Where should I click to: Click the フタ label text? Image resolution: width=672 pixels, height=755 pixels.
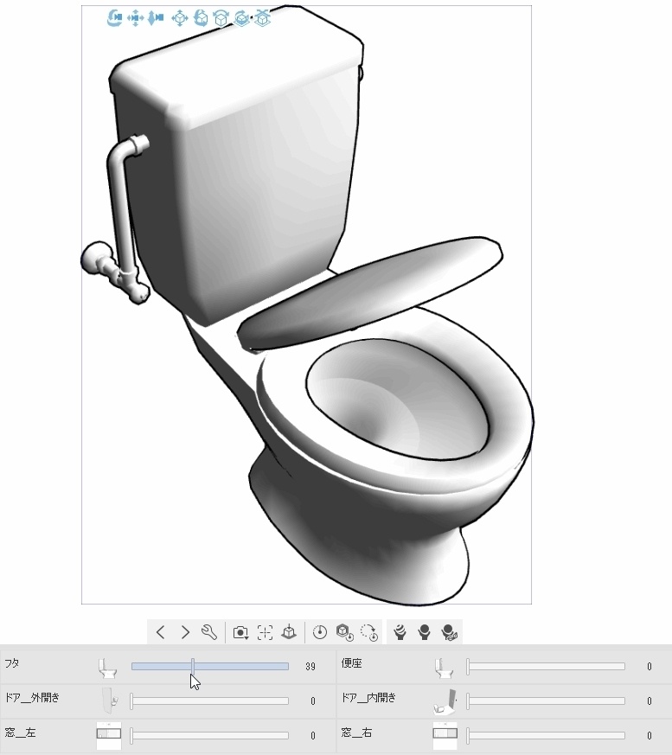(x=12, y=663)
